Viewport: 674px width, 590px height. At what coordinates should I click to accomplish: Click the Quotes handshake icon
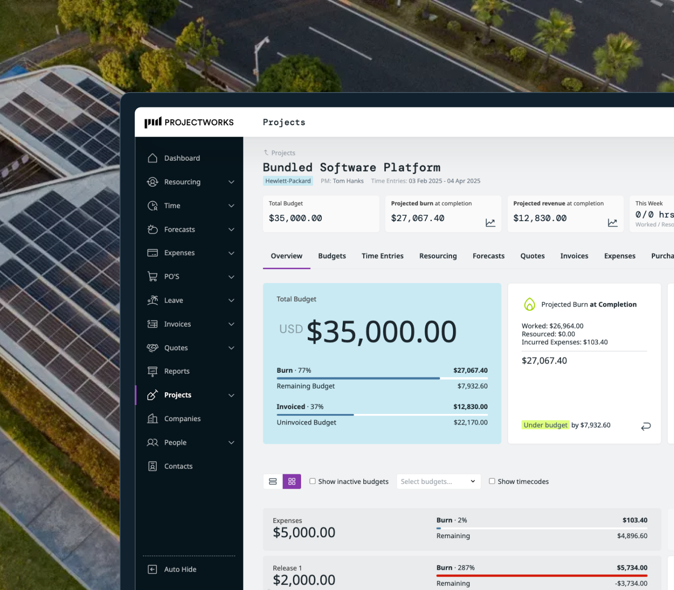click(152, 348)
